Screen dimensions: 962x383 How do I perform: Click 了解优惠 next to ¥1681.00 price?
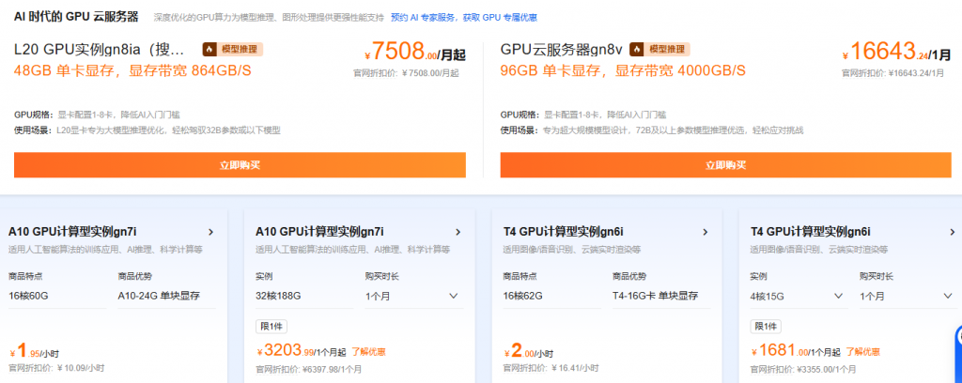coord(863,352)
